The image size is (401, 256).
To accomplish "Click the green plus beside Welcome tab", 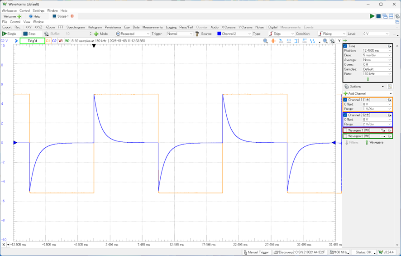I will pos(19,16).
